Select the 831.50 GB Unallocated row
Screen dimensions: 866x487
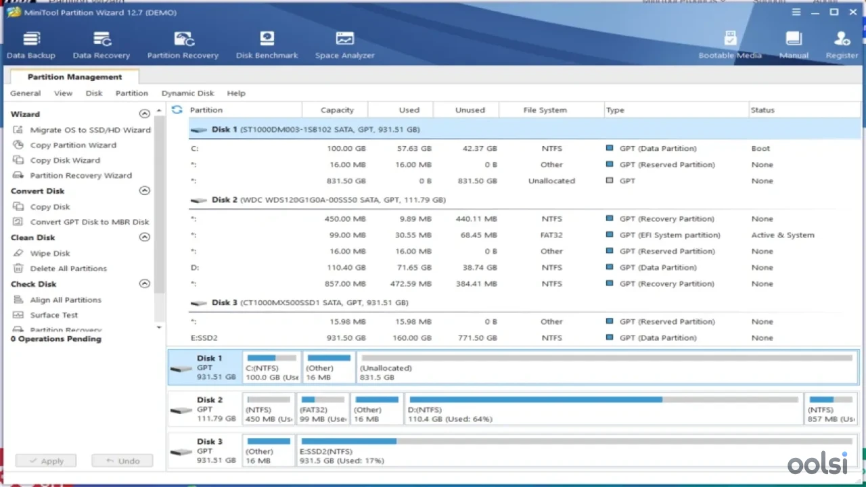pos(524,181)
